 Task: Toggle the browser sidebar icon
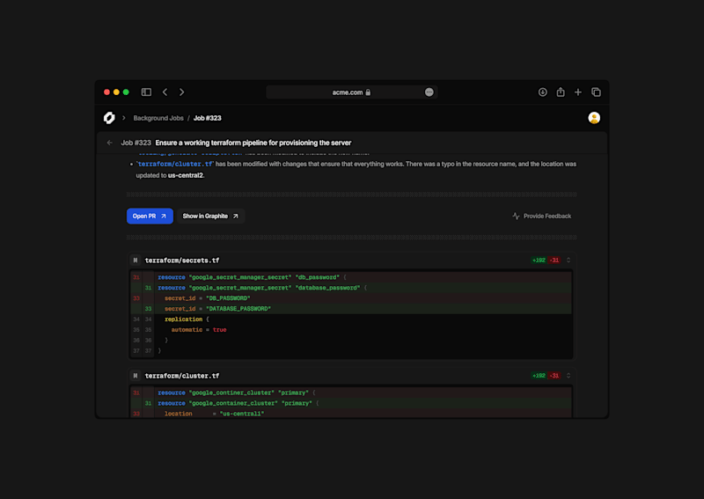(146, 92)
